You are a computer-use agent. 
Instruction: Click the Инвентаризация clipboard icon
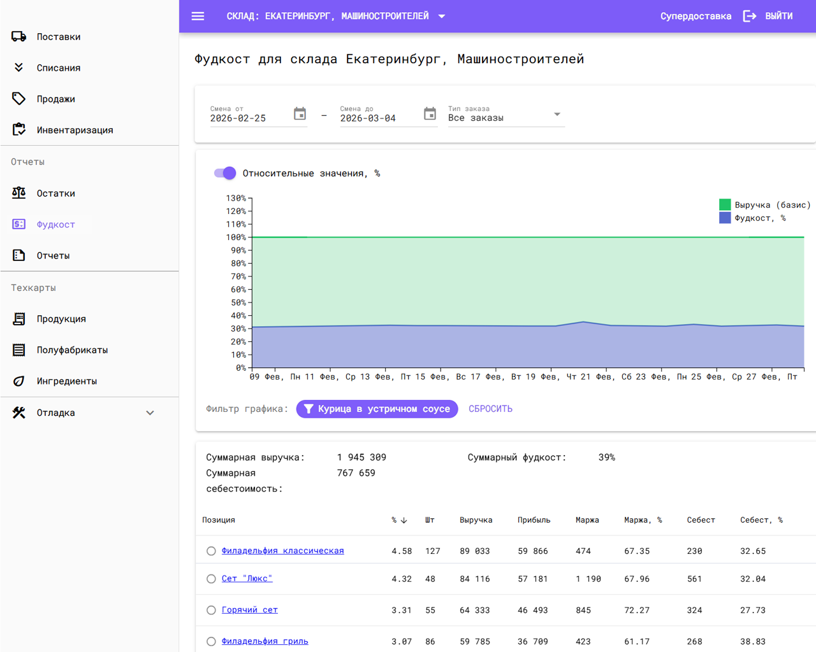coord(19,130)
